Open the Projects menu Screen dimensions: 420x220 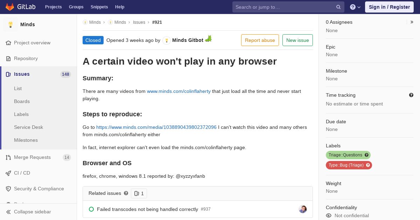click(53, 7)
